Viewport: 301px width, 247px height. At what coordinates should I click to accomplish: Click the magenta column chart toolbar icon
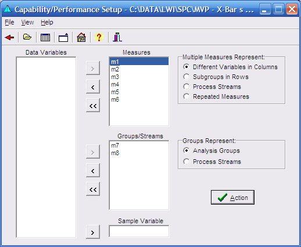click(117, 37)
